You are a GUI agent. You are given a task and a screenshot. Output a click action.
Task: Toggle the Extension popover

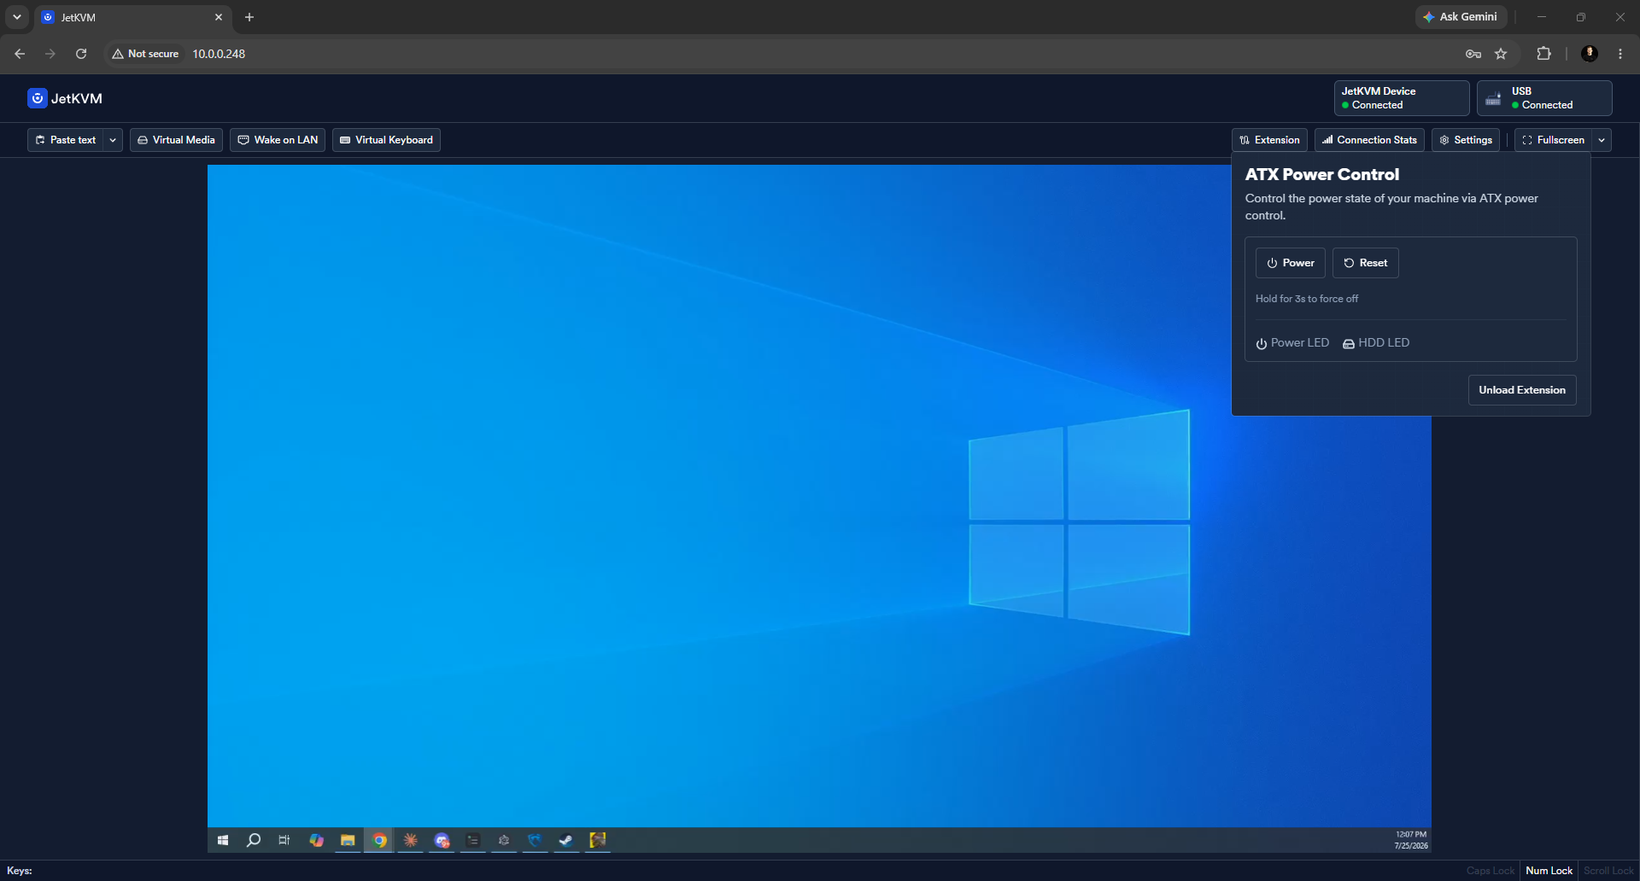click(1269, 140)
